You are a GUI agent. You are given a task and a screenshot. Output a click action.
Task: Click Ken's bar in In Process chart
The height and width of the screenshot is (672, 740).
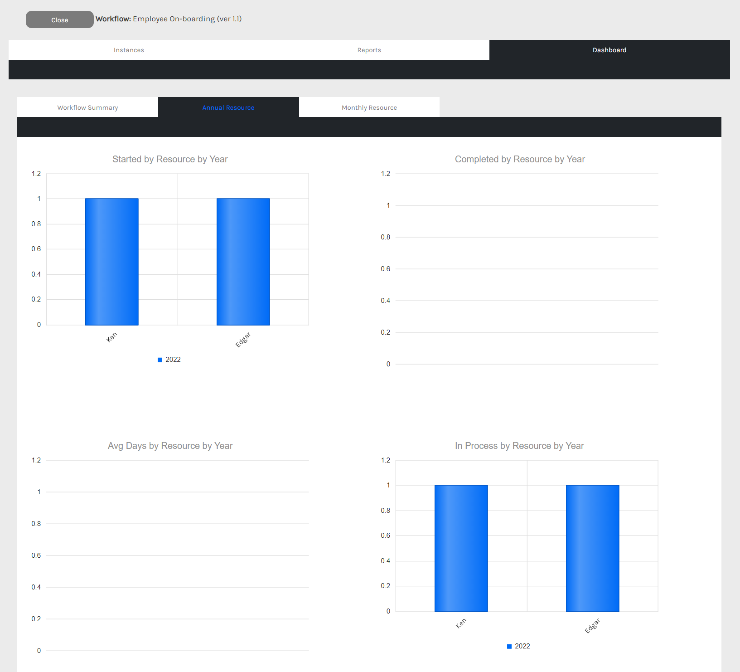pyautogui.click(x=461, y=548)
